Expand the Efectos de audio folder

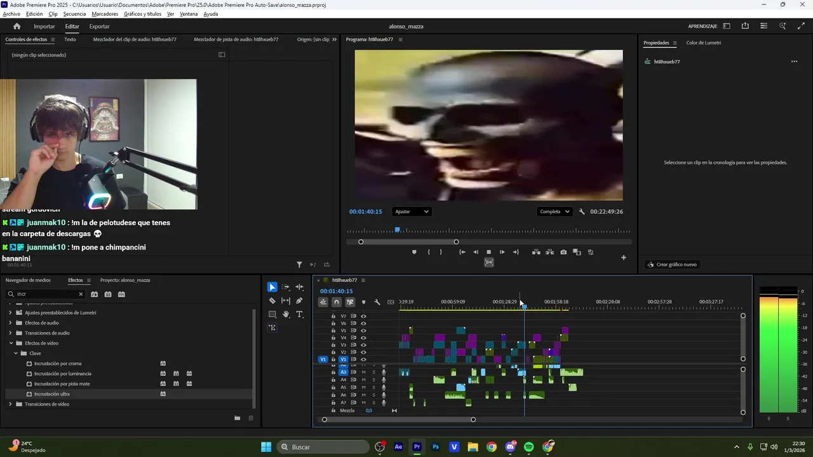click(10, 322)
